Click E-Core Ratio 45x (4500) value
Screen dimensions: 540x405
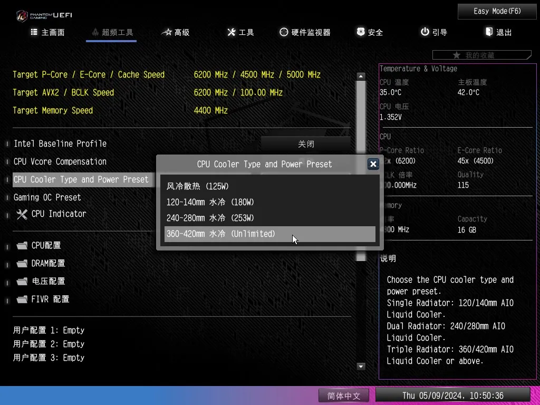[475, 161]
